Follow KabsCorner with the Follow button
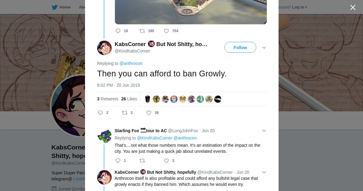363x191 pixels. click(240, 47)
